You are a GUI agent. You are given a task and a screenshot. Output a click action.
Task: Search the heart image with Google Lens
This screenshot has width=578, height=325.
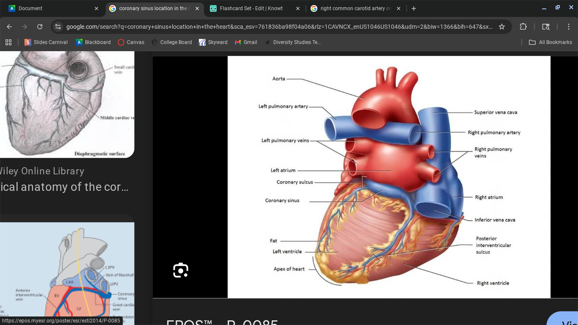click(181, 270)
